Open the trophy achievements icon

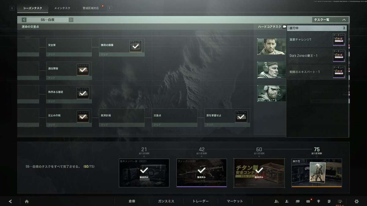[318, 201]
